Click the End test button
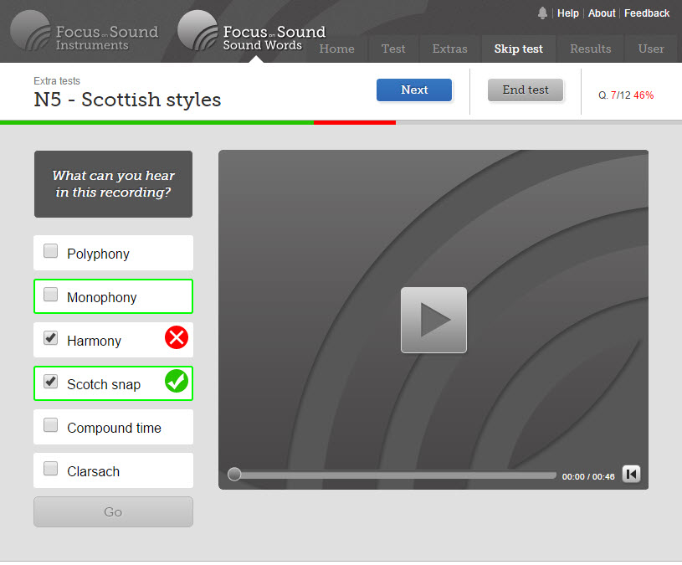682x565 pixels. pos(526,90)
